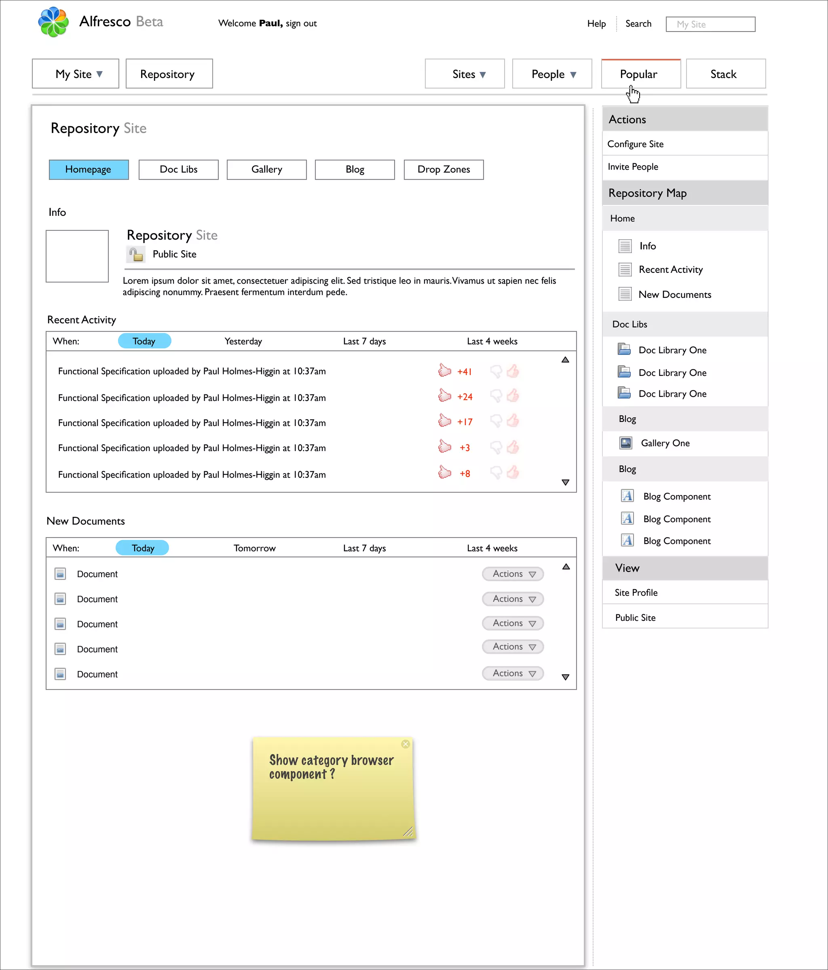
Task: Vote thumbs down on the +3 activity
Action: [496, 448]
